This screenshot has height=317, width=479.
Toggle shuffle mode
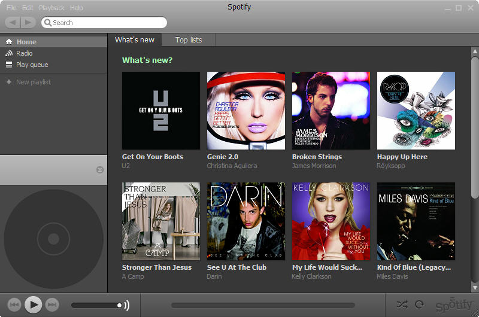[x=402, y=304]
